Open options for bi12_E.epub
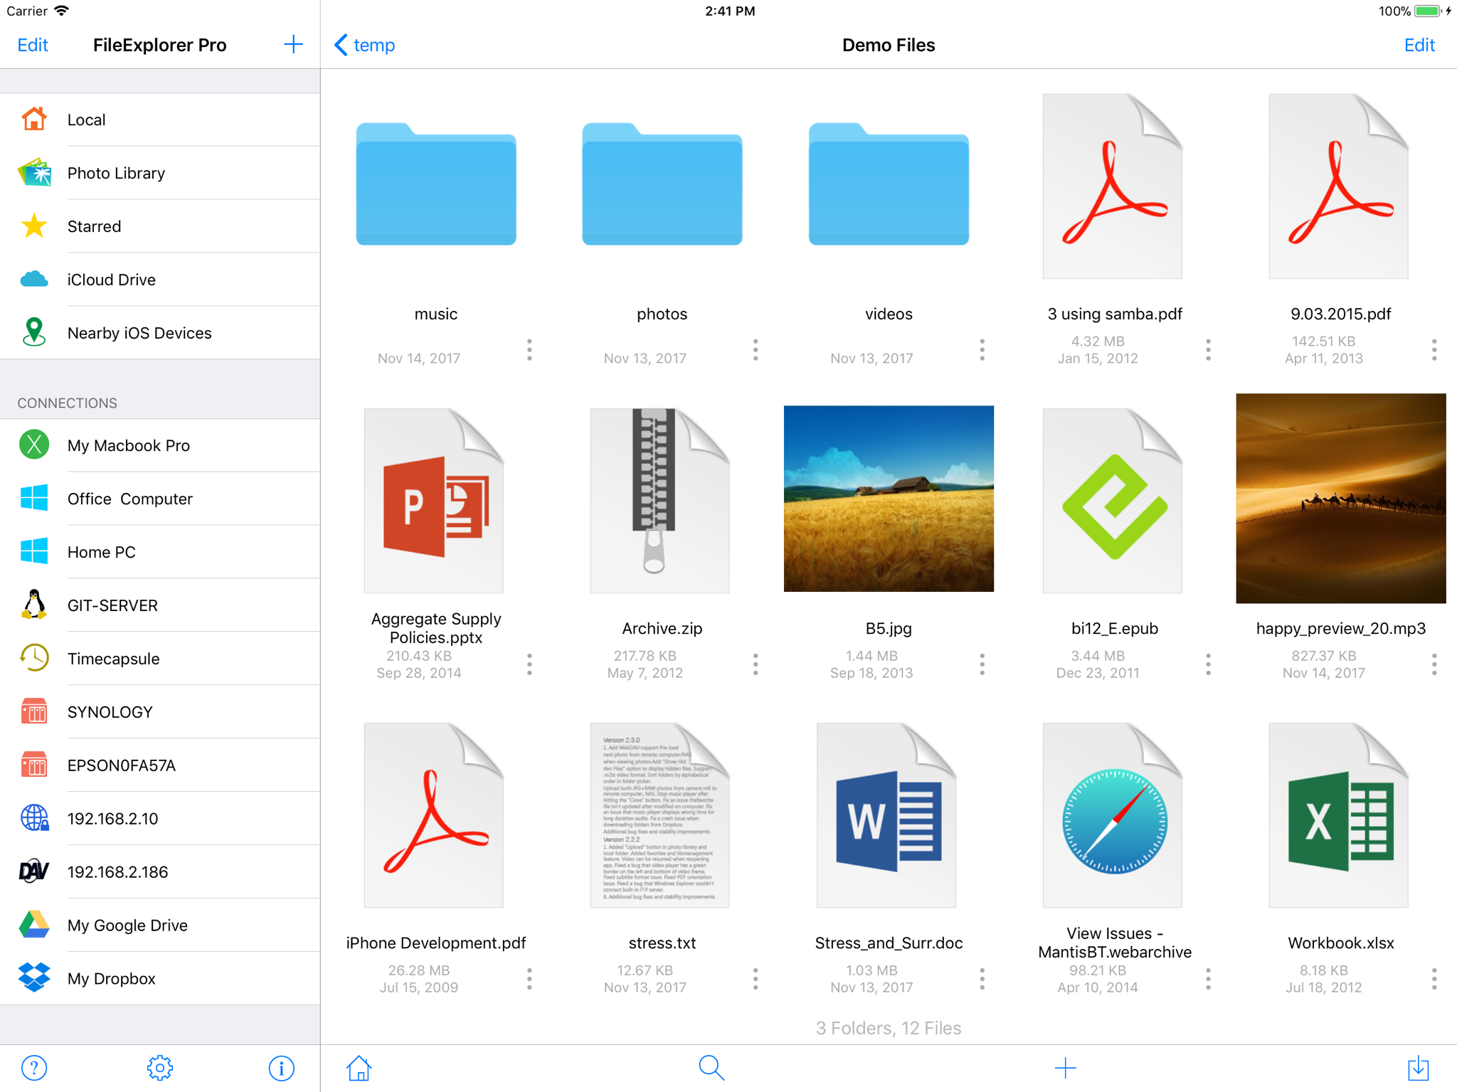The image size is (1457, 1092). coord(1208,664)
